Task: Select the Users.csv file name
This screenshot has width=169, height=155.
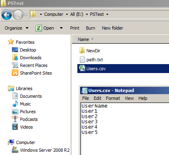Action: click(x=96, y=69)
